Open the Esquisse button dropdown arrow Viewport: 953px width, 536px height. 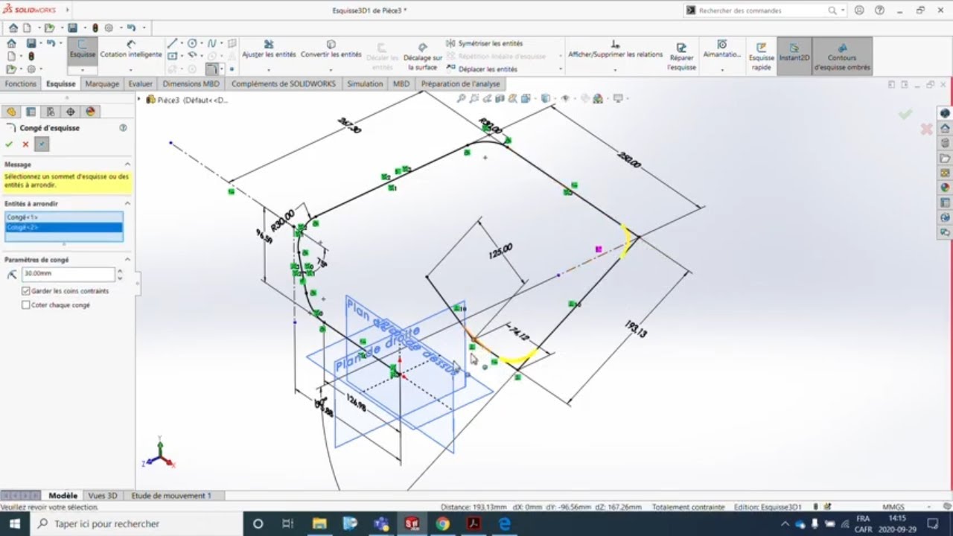pos(83,71)
